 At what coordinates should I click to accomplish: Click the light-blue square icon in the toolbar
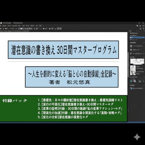point(21,29)
